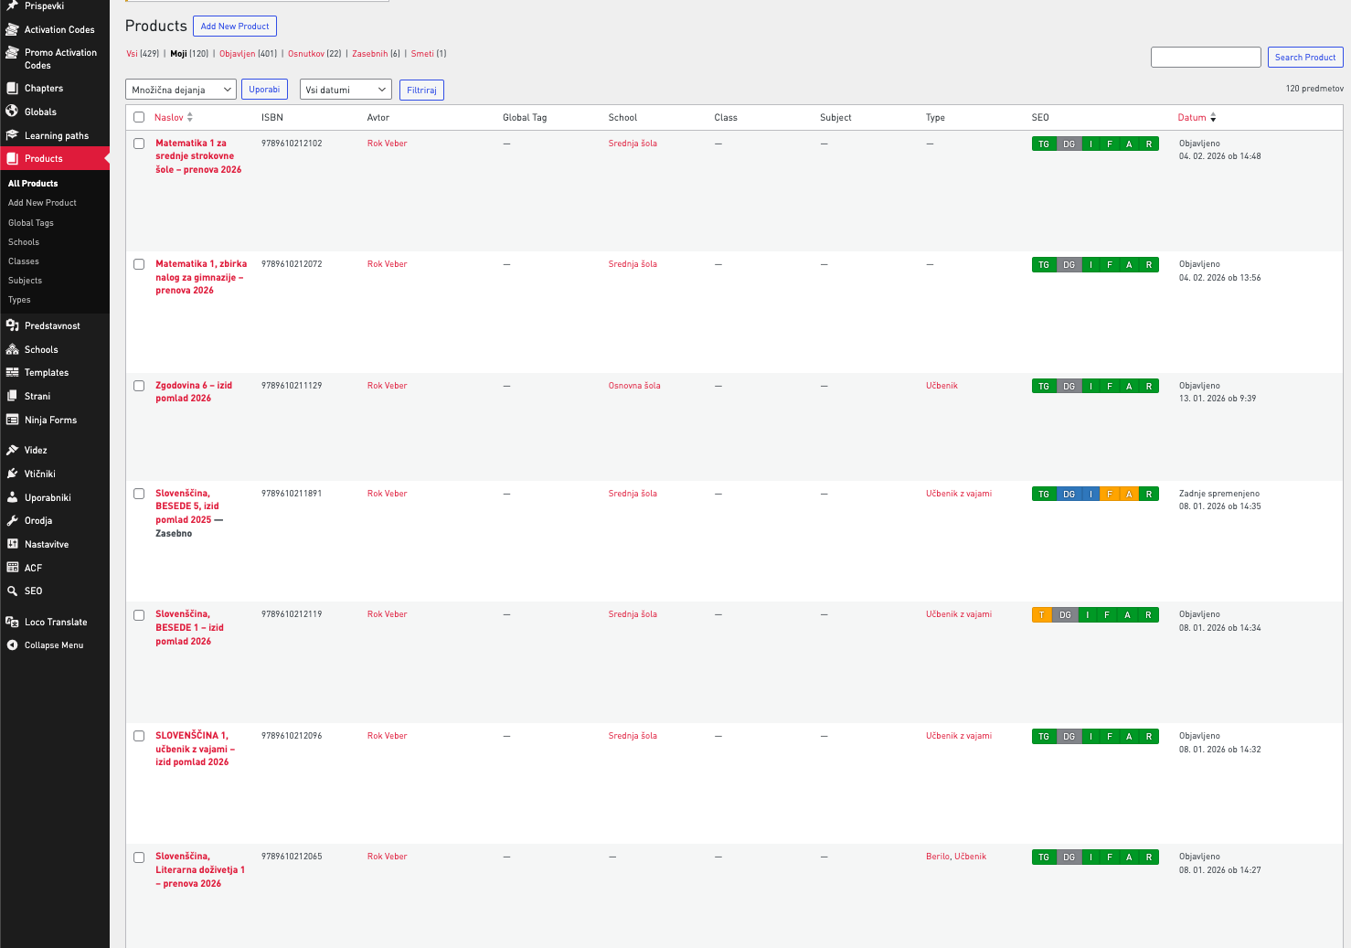1351x948 pixels.
Task: Click the Globals globe icon in sidebar
Action: (12, 112)
